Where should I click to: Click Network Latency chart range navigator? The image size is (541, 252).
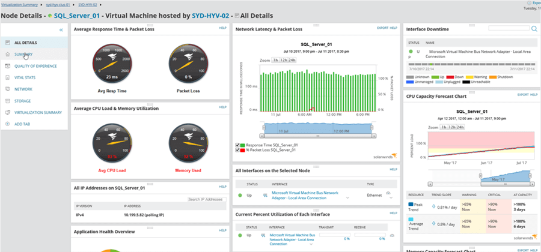(318, 128)
